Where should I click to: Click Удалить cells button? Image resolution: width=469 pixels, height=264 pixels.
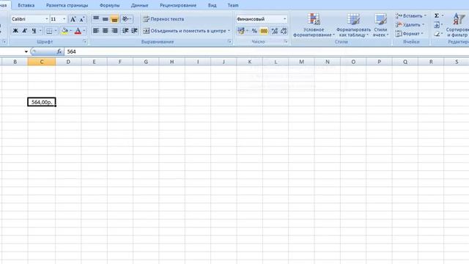point(410,25)
